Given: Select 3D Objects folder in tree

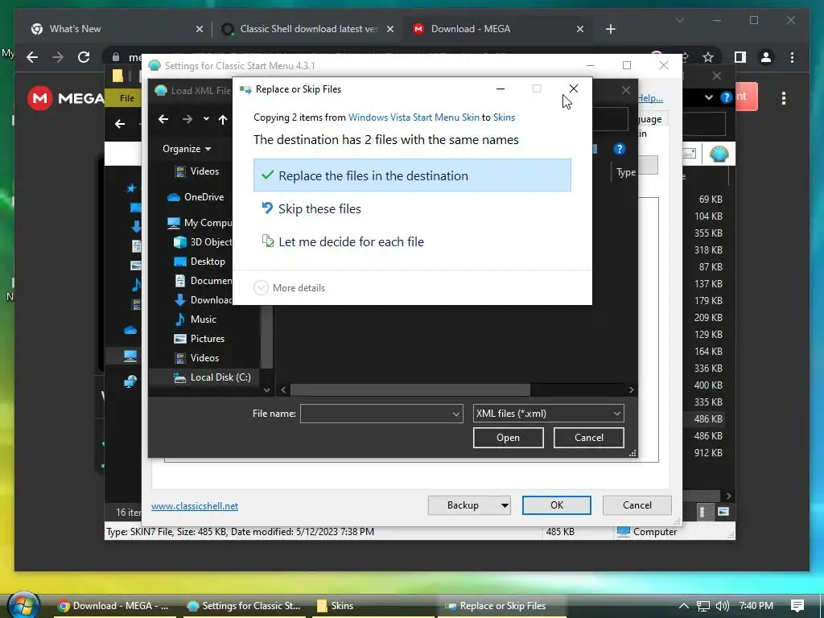Looking at the screenshot, I should [202, 241].
